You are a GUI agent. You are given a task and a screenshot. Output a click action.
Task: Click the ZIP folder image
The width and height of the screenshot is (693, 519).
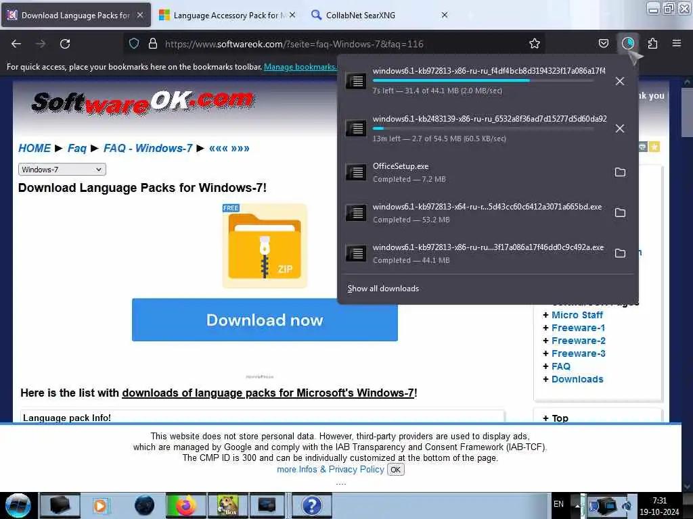pyautogui.click(x=265, y=245)
